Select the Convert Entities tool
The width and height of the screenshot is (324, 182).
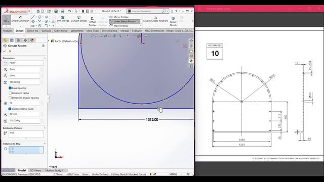tap(79, 19)
